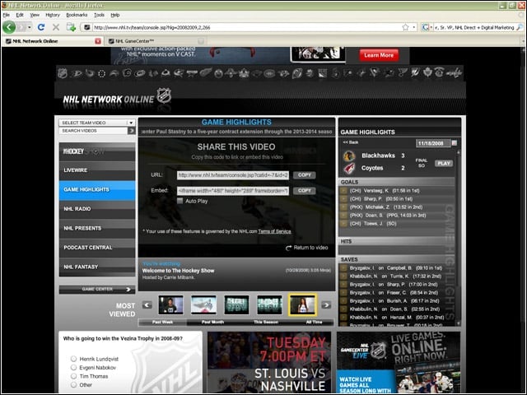This screenshot has width=527, height=395.
Task: Choose Evgeni Nabokov in the Vezina poll
Action: [x=73, y=368]
